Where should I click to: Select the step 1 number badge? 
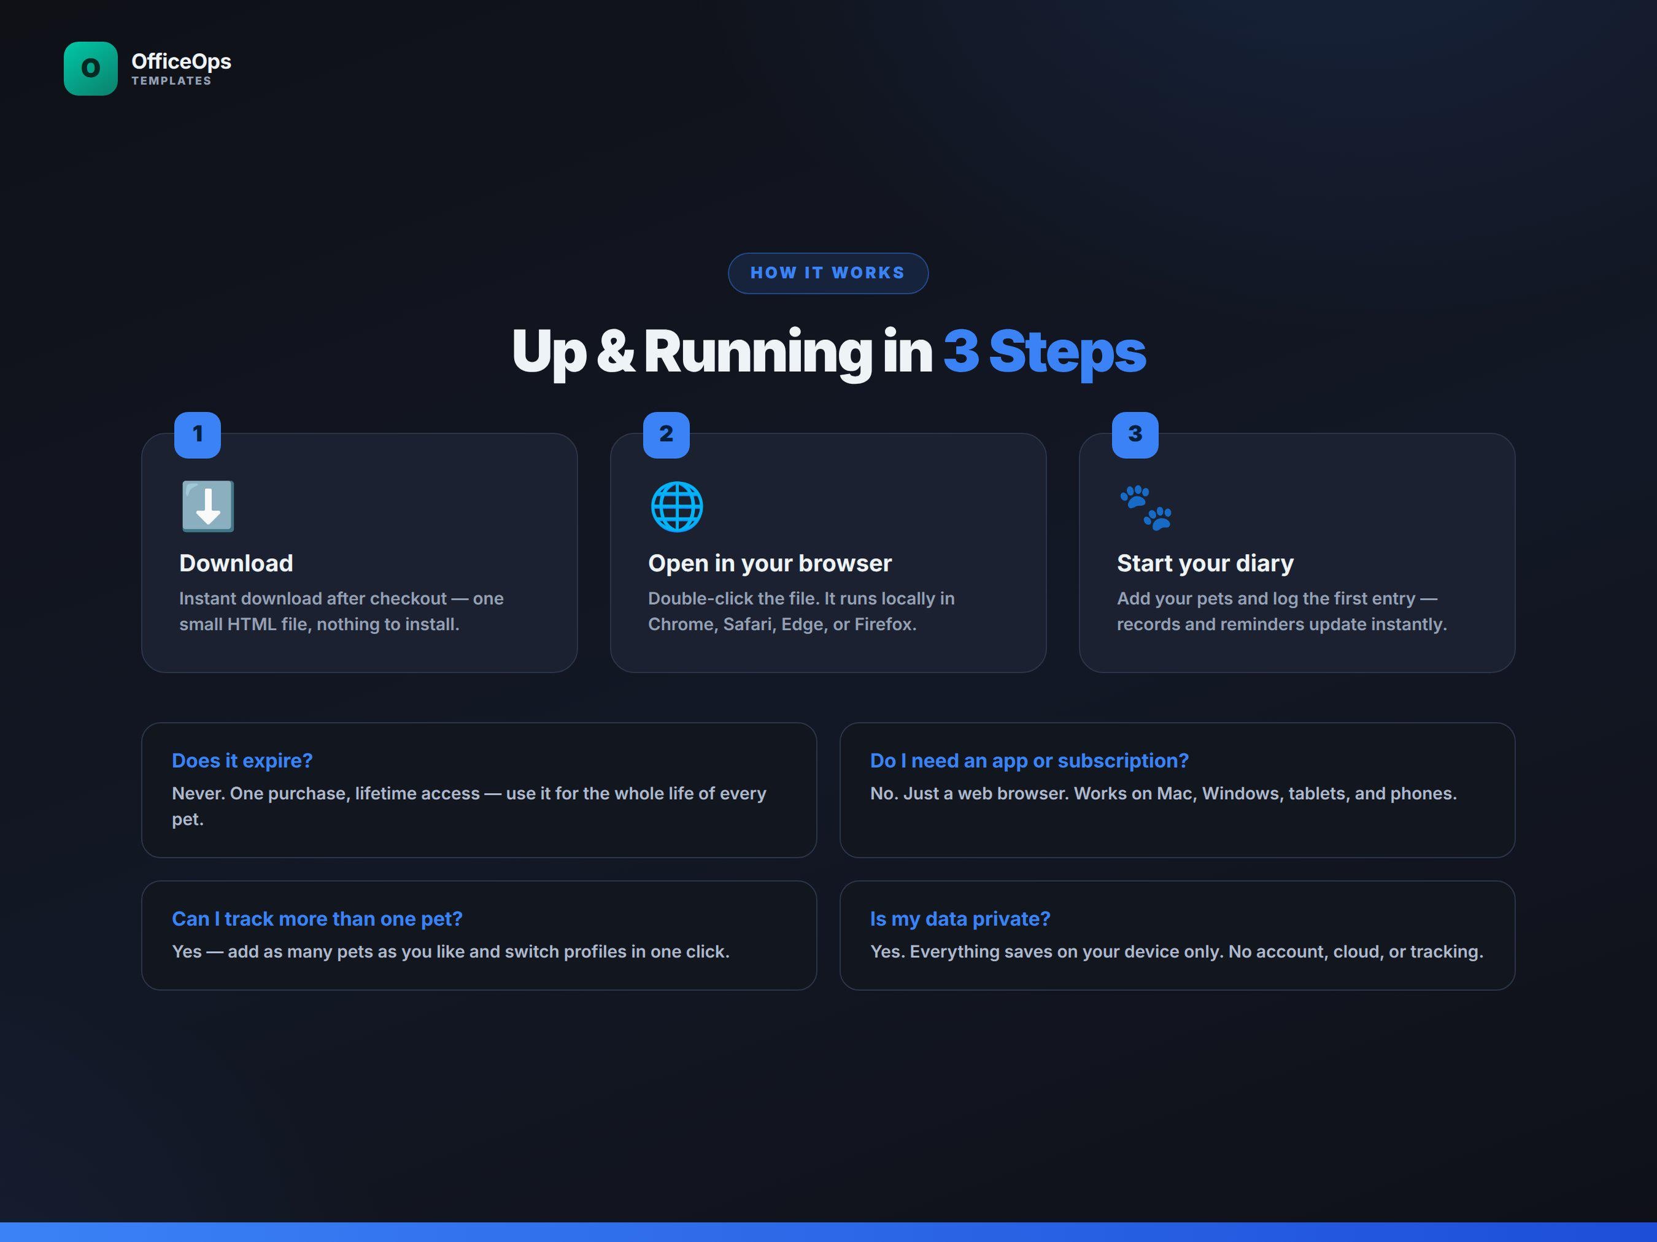coord(198,434)
